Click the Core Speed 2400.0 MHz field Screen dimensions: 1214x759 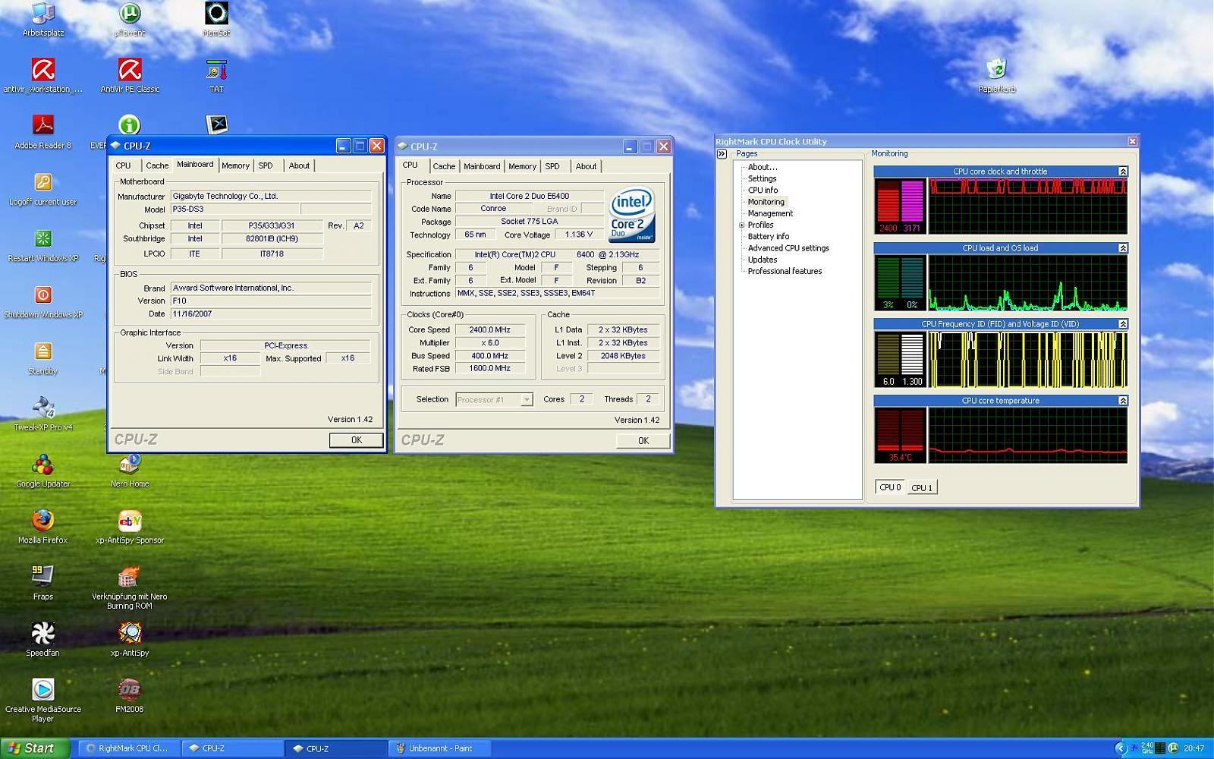489,330
